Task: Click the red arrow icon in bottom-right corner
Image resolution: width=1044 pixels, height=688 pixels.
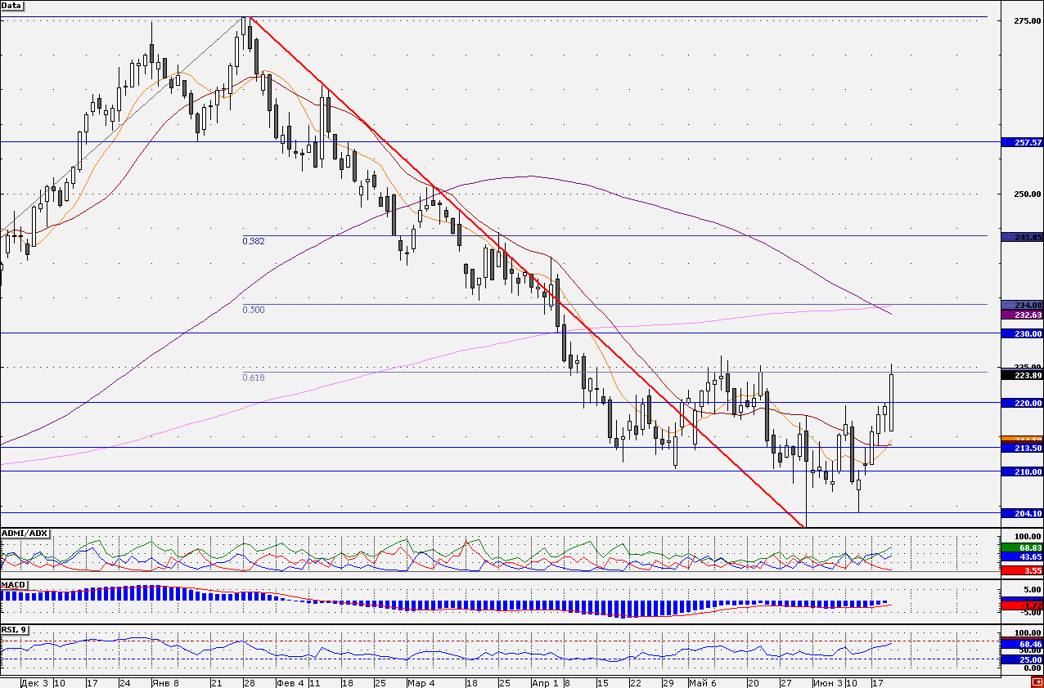Action: coord(1037,682)
